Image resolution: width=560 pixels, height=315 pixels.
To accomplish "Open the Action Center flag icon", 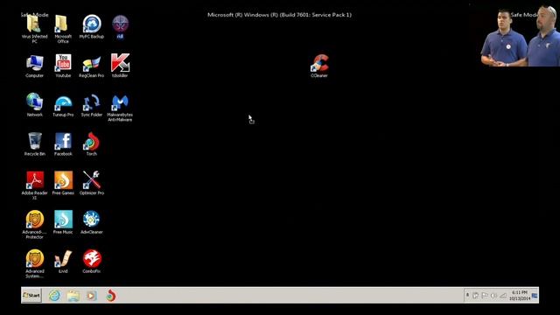I will tap(485, 296).
